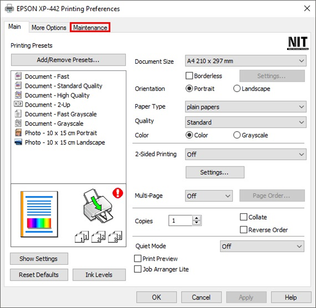Switch to the More Options tab
The height and width of the screenshot is (308, 316).
coord(49,27)
